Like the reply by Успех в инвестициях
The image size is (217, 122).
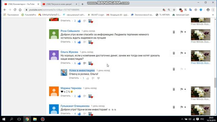[x=87, y=78]
